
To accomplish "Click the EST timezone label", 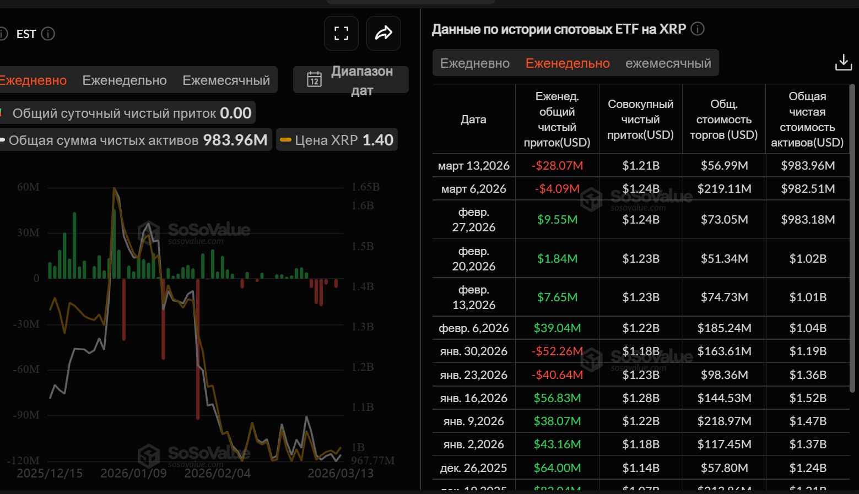I will (26, 34).
